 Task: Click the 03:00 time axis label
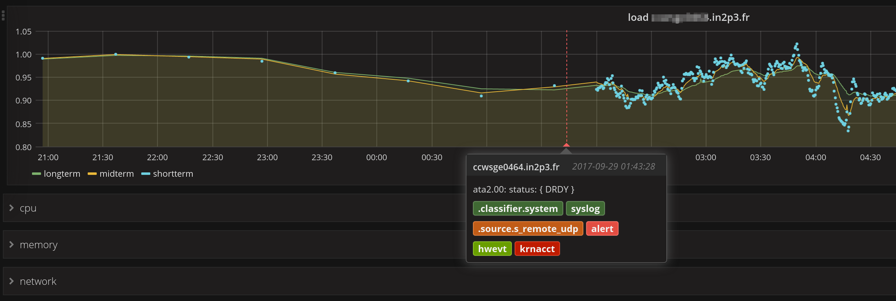click(x=706, y=157)
